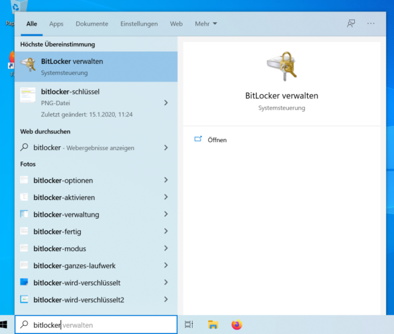Open the Mehr dropdown filter
Viewport: 394px width, 334px height.
[x=206, y=24]
